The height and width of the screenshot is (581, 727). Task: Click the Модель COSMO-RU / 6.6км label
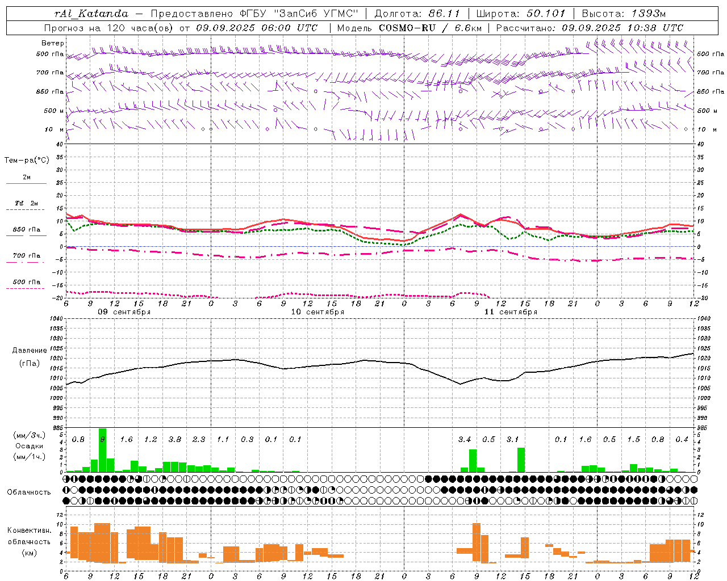coord(408,28)
